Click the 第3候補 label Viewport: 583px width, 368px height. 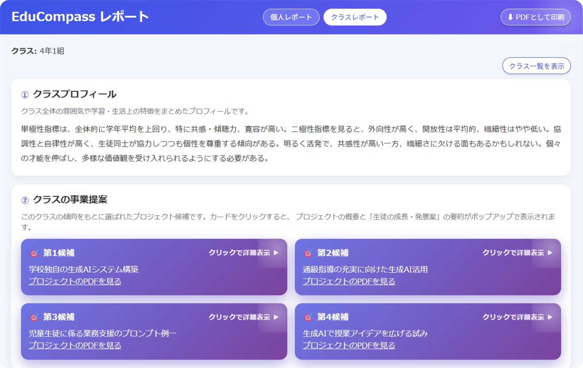pos(59,317)
